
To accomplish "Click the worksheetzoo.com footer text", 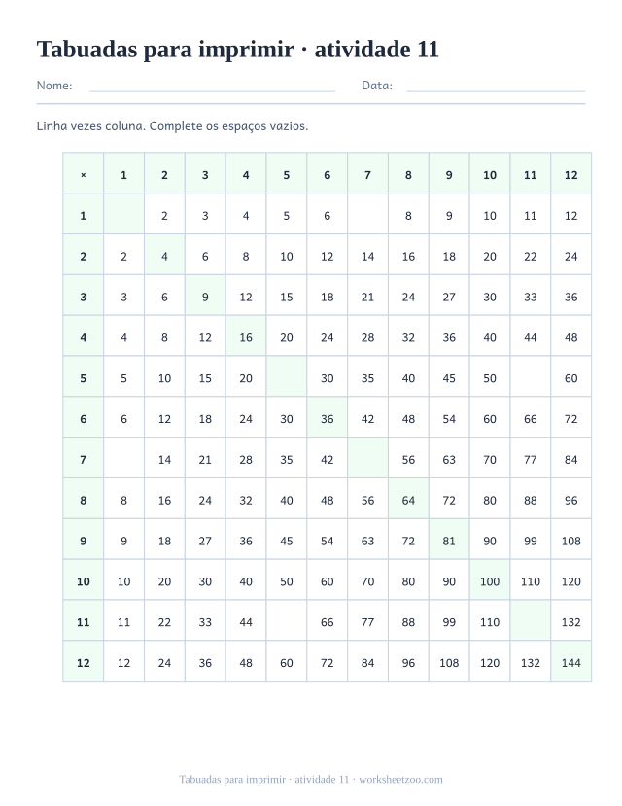I will point(400,780).
